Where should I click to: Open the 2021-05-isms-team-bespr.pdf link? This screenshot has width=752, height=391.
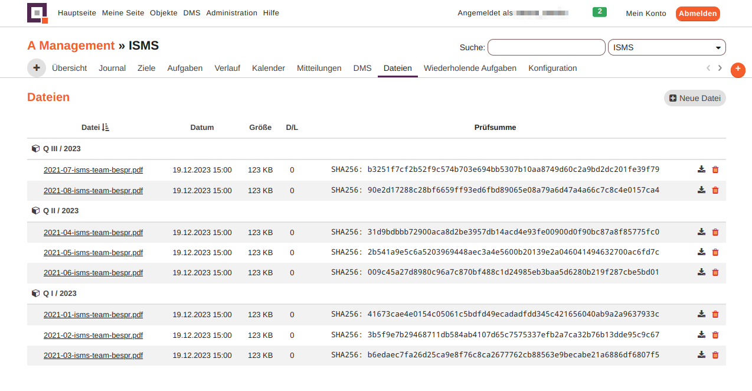93,252
